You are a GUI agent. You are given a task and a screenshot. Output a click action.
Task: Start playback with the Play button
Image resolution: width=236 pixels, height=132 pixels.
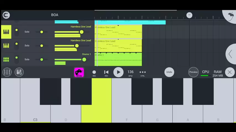pos(118,72)
